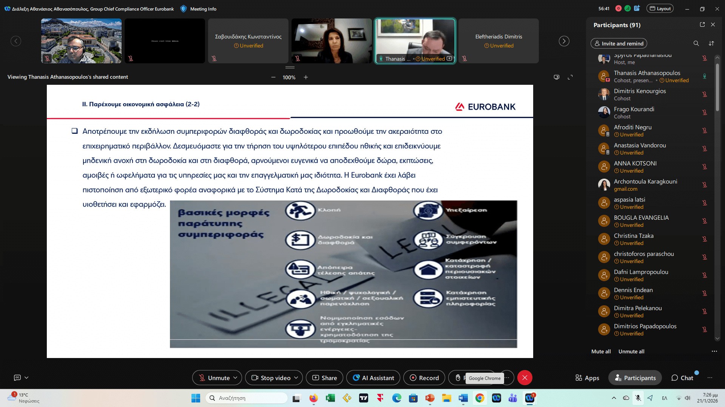This screenshot has height=407, width=725.
Task: Expand video options arrow beside Stop video
Action: coord(296,378)
